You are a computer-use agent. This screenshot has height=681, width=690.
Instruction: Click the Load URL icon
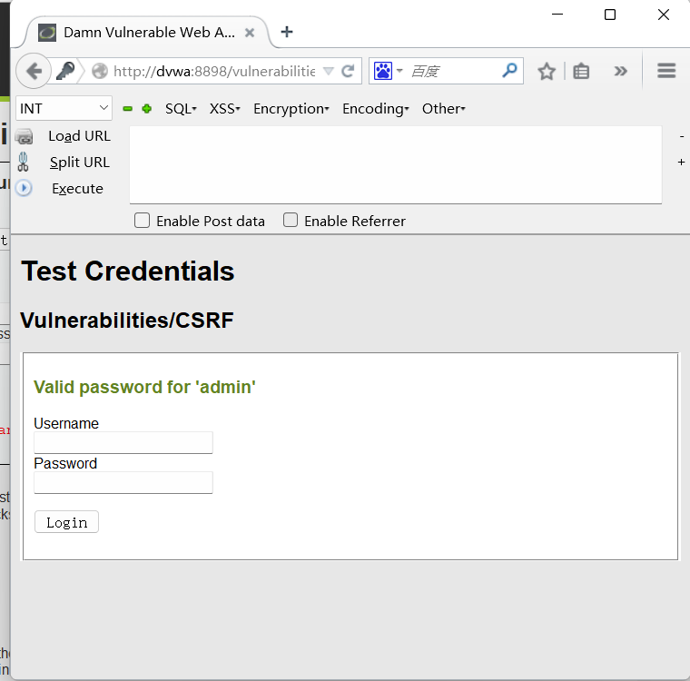[x=24, y=136]
